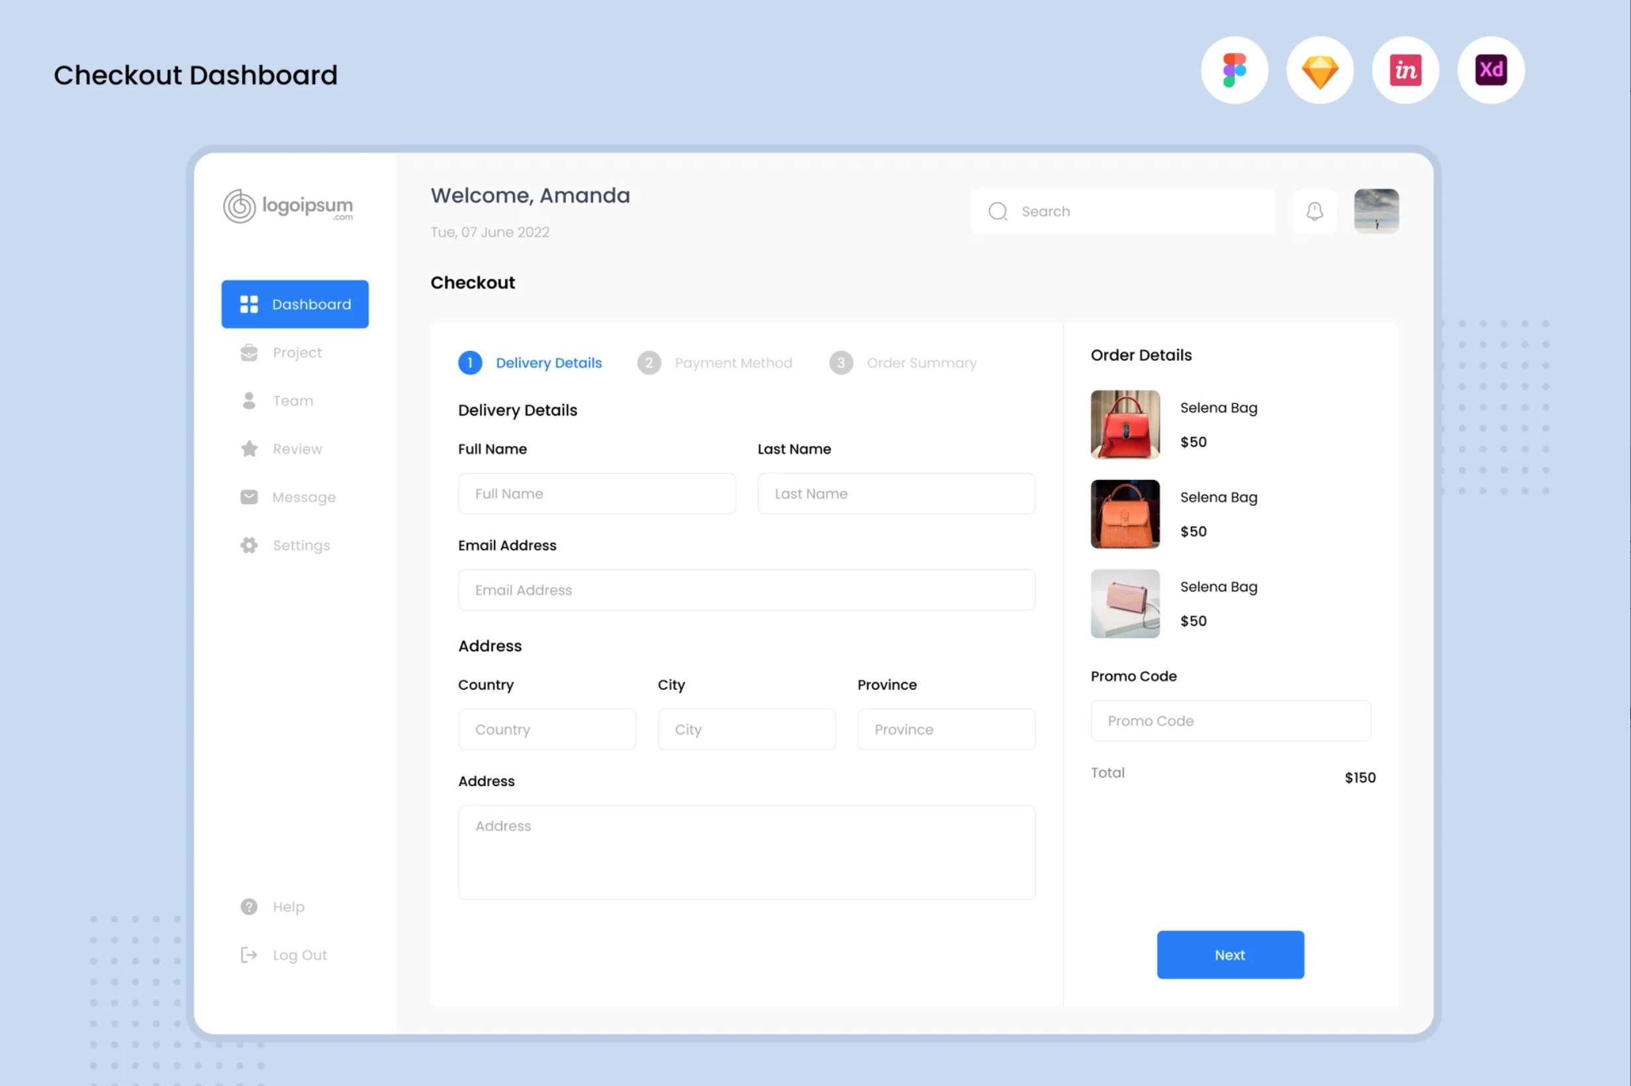Click into the Email Address field
Viewport: 1631px width, 1086px height.
click(746, 590)
